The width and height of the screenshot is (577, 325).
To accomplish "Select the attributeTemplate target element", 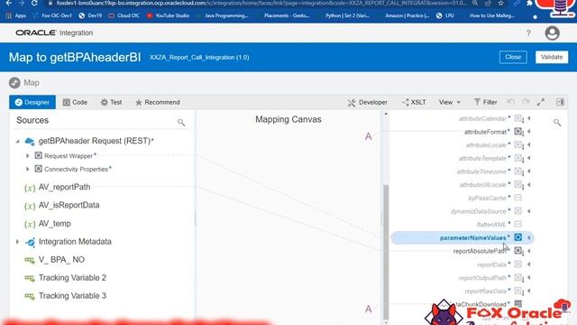I will click(x=482, y=159).
